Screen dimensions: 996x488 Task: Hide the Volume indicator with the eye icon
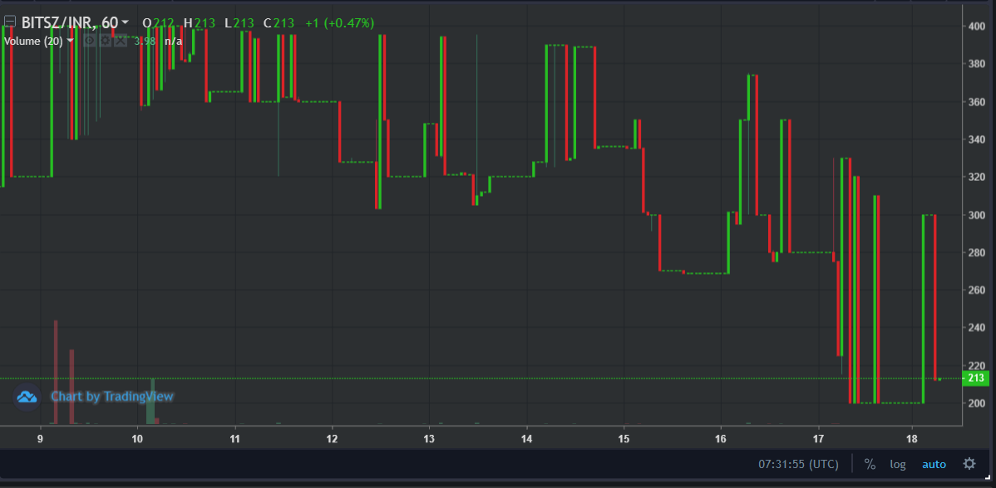90,41
